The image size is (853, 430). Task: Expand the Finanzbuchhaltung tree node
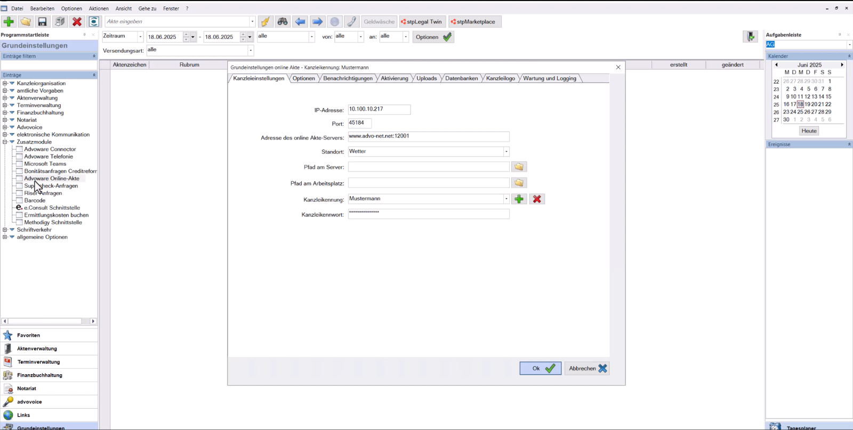[x=5, y=113]
